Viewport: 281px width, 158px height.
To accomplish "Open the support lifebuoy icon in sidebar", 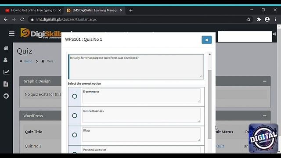I will click(6, 96).
